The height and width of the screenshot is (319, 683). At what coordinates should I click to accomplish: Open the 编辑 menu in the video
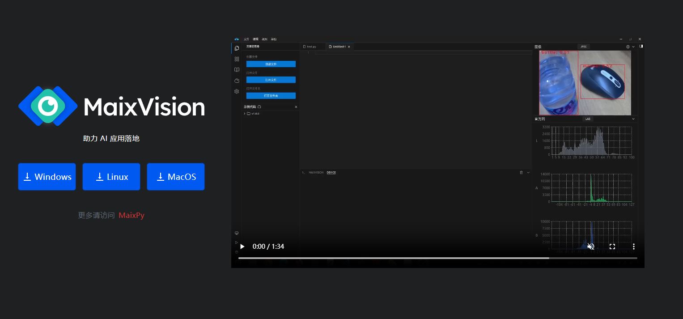click(x=255, y=39)
